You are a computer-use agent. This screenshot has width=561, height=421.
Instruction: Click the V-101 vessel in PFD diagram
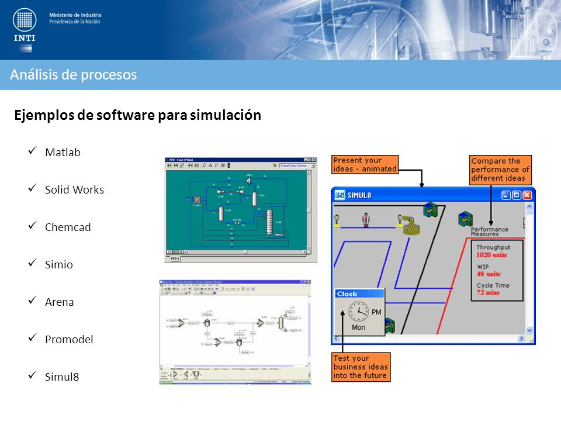point(254,199)
